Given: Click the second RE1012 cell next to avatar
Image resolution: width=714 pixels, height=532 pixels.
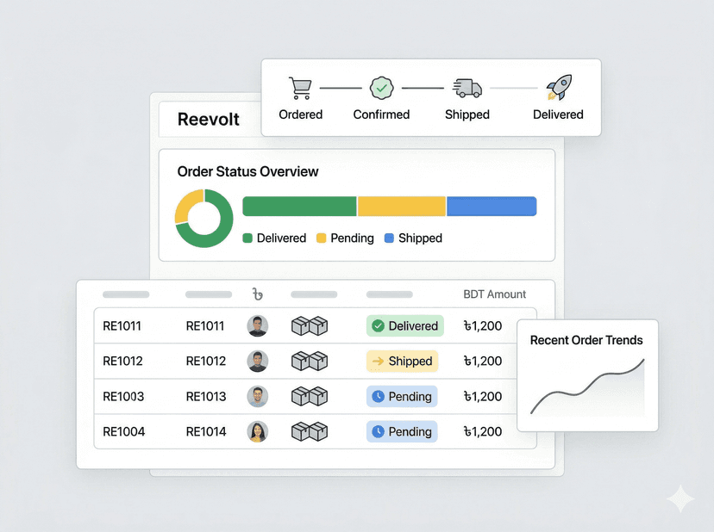Looking at the screenshot, I should (x=206, y=361).
